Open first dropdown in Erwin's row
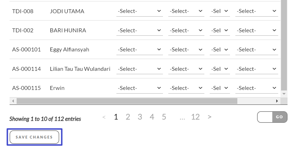 140,88
